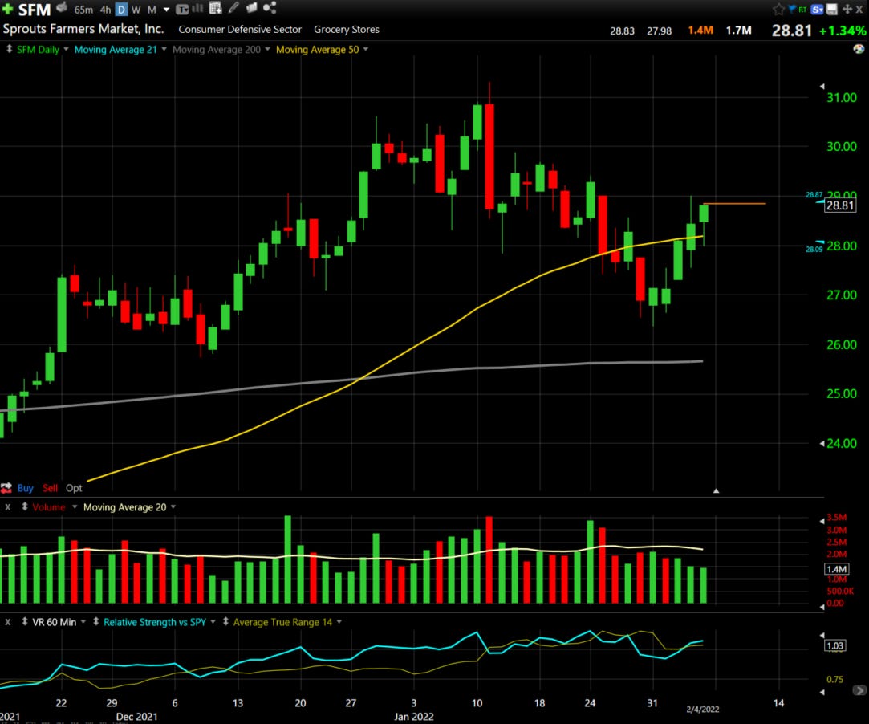Click the move arrows left of Volume label
The image size is (869, 724).
(x=24, y=506)
